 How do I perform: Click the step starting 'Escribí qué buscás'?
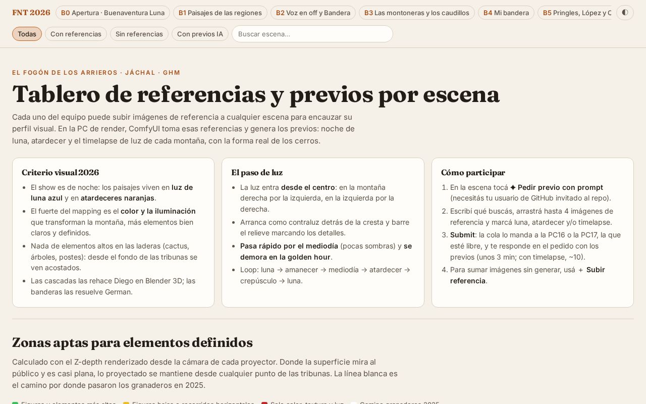(x=536, y=216)
